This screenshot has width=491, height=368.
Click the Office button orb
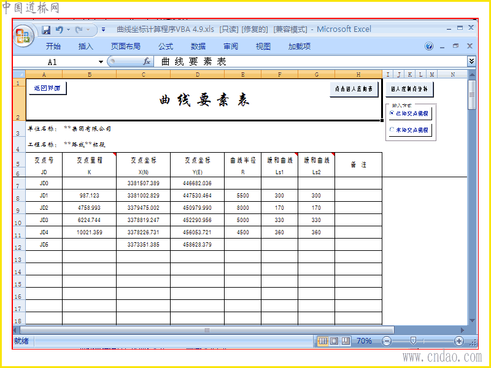pos(23,36)
